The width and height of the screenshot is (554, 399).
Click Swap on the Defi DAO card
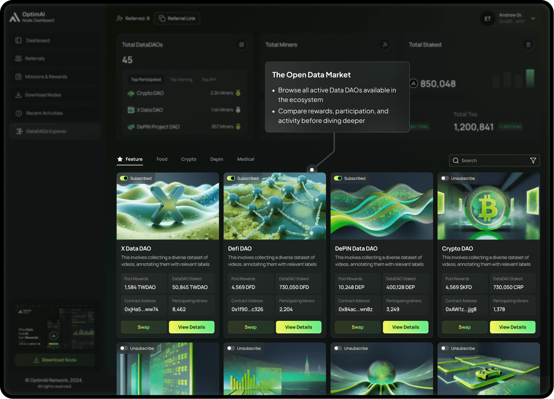[x=250, y=327]
